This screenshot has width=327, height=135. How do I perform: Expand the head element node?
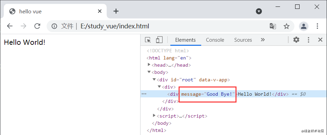coord(149,65)
